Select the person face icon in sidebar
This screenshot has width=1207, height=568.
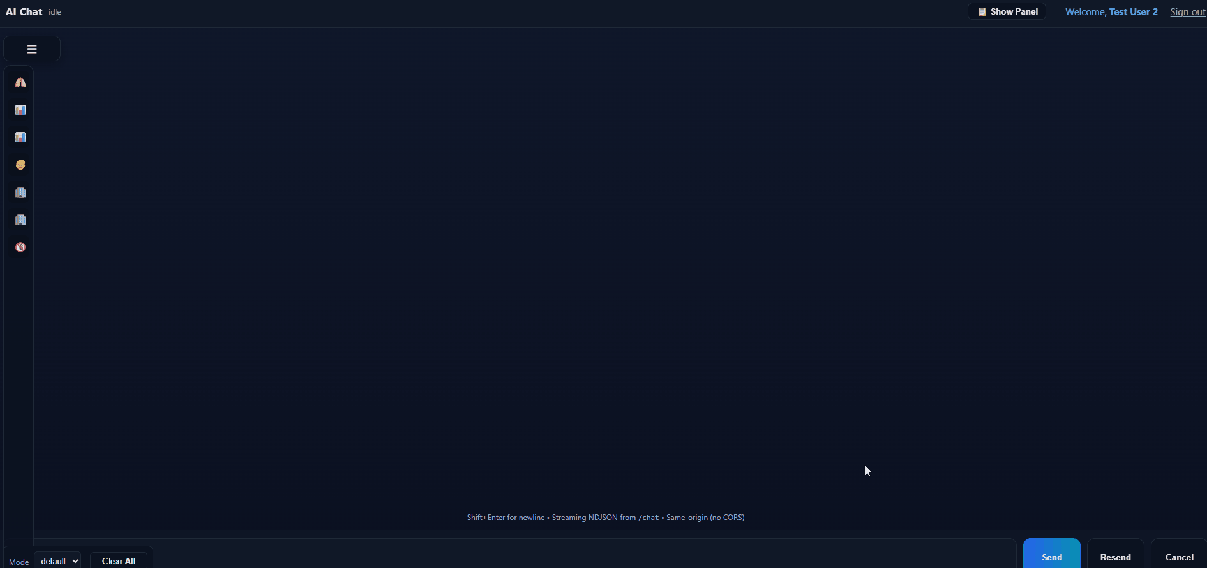[20, 165]
